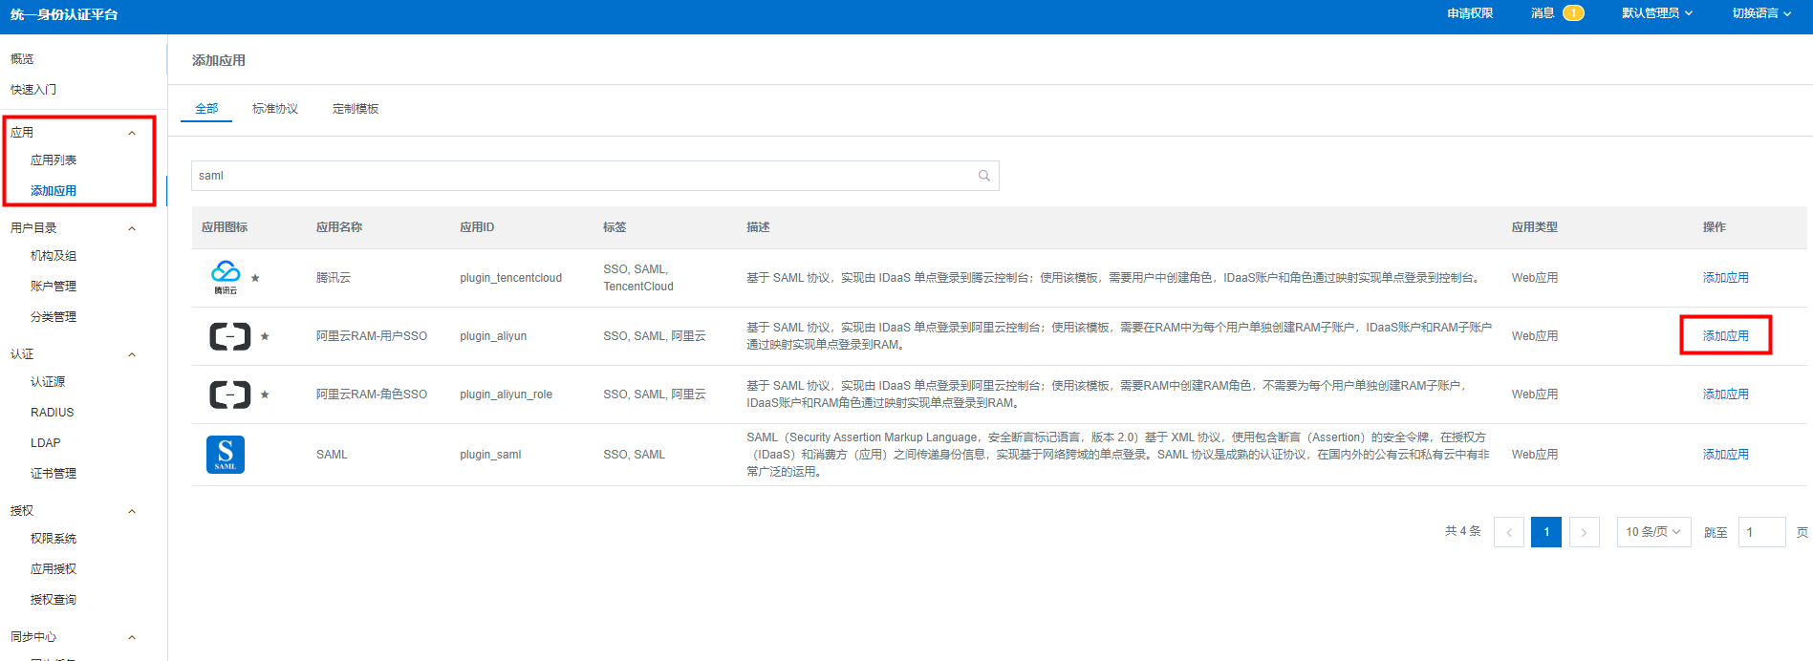1813x661 pixels.
Task: Collapse the 用户目录 sidebar section
Action: [132, 228]
